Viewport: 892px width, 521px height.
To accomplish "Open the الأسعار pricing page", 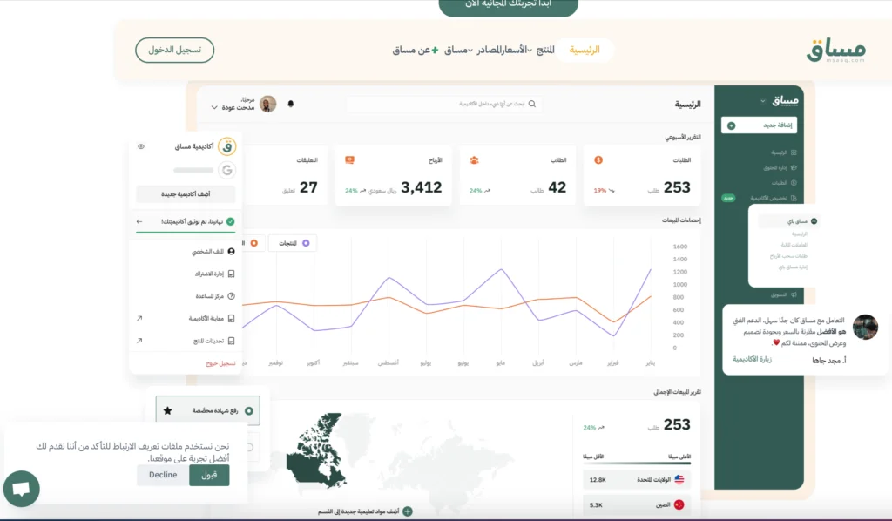I will coord(517,50).
